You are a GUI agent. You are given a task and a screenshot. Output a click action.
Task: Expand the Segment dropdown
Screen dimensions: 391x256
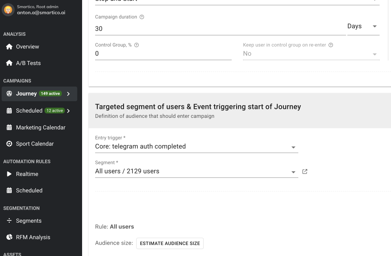[x=293, y=172]
